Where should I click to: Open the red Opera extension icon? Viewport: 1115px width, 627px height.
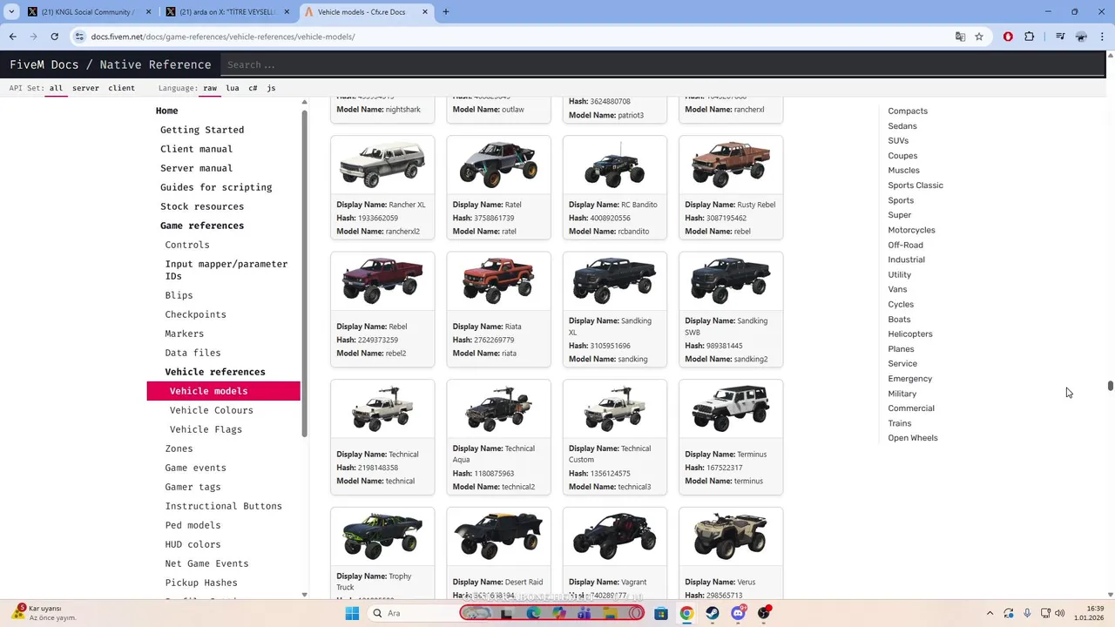(1008, 37)
